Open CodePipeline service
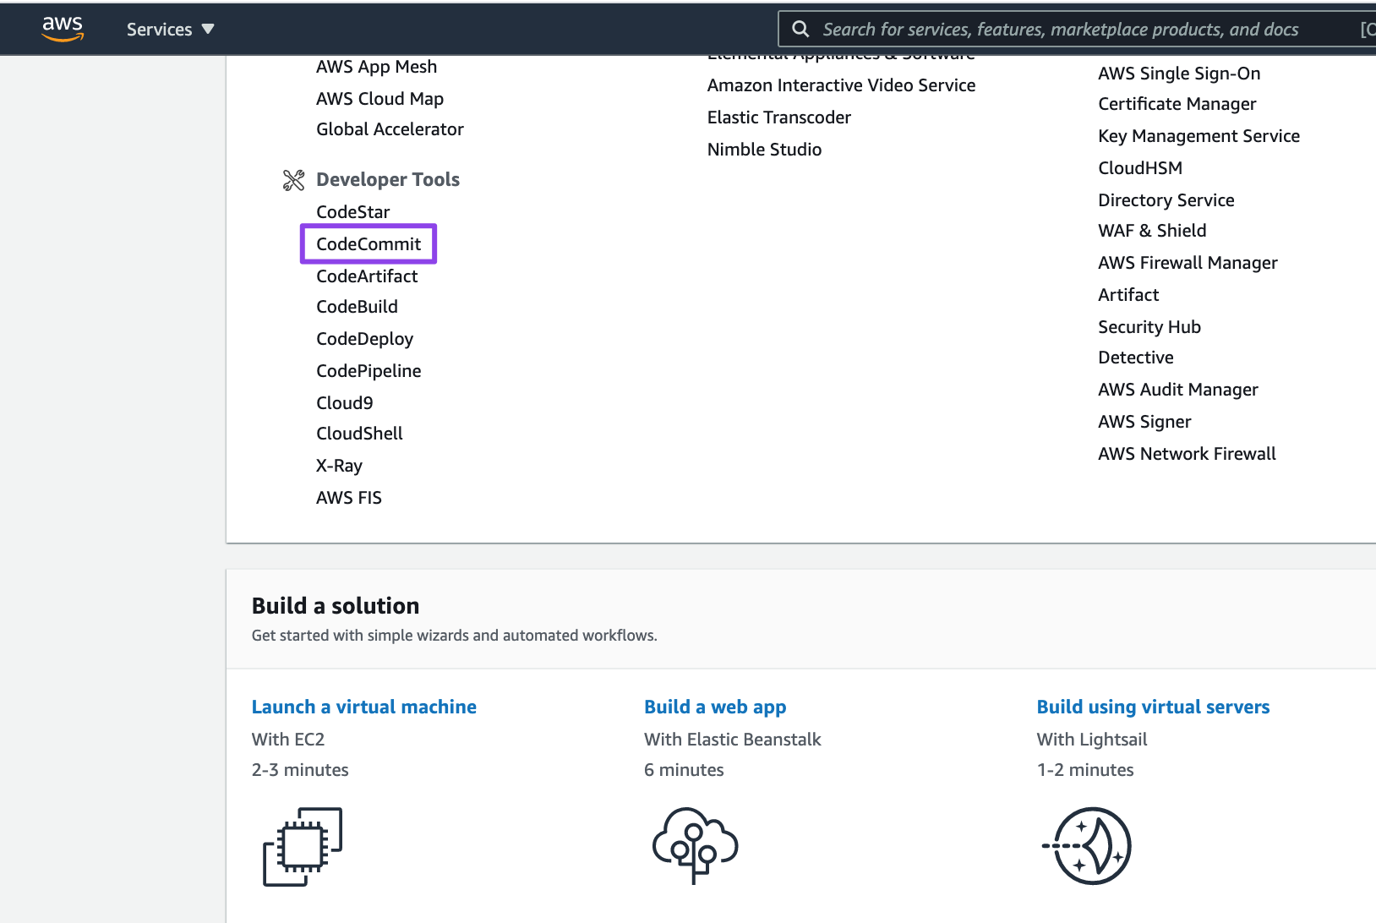The height and width of the screenshot is (923, 1376). (x=368, y=370)
